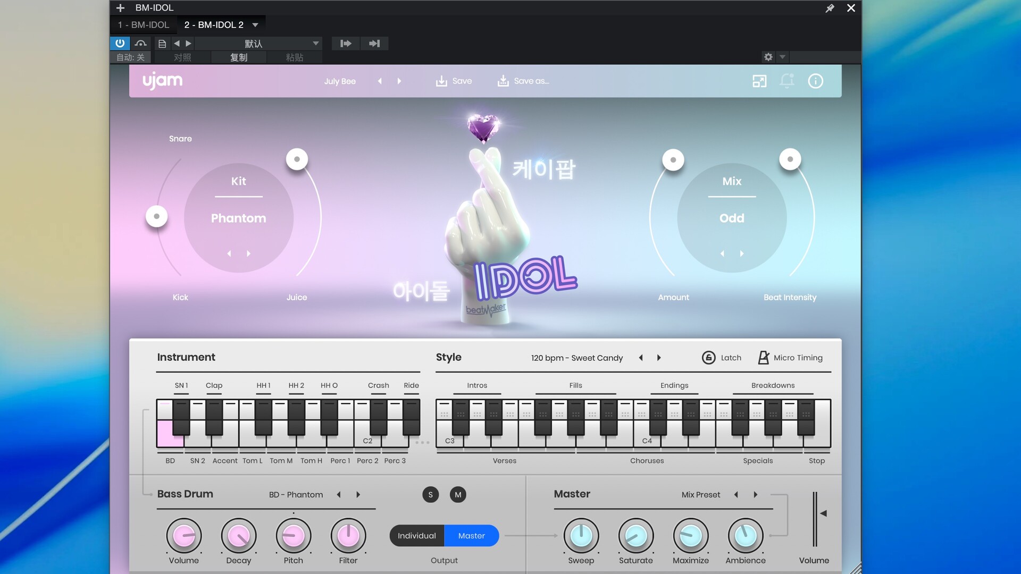Image resolution: width=1021 pixels, height=574 pixels.
Task: Click Save as... for the preset
Action: pos(523,81)
